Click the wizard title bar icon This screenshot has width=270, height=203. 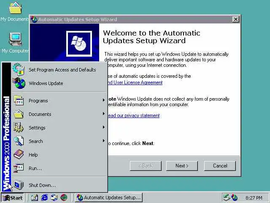tap(34, 19)
